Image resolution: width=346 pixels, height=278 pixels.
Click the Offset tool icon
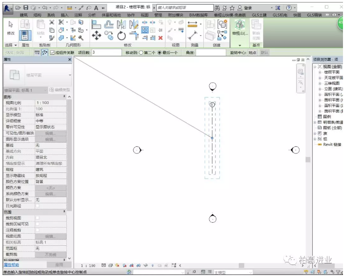[109, 24]
